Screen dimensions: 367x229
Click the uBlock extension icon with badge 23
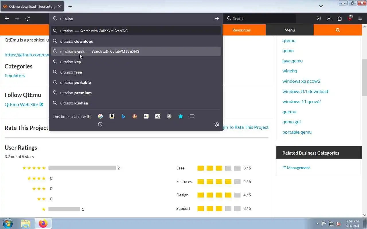tap(350, 18)
